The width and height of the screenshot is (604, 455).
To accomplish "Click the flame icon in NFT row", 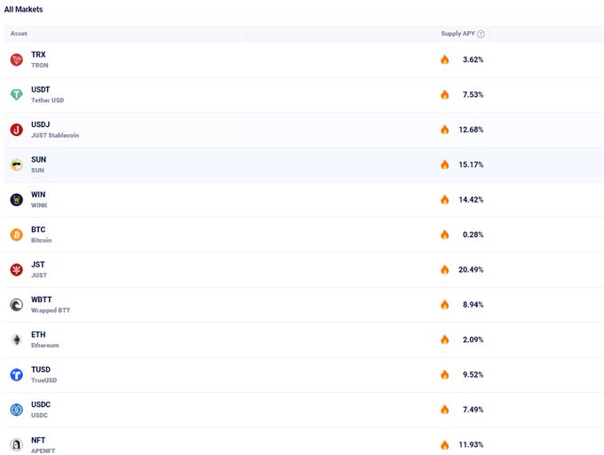I will point(444,444).
